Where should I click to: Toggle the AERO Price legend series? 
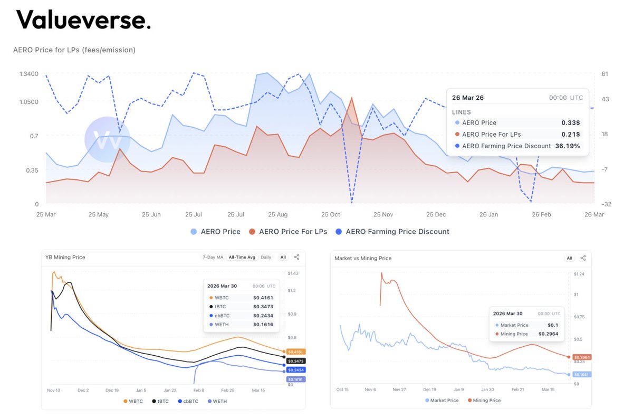pyautogui.click(x=215, y=231)
